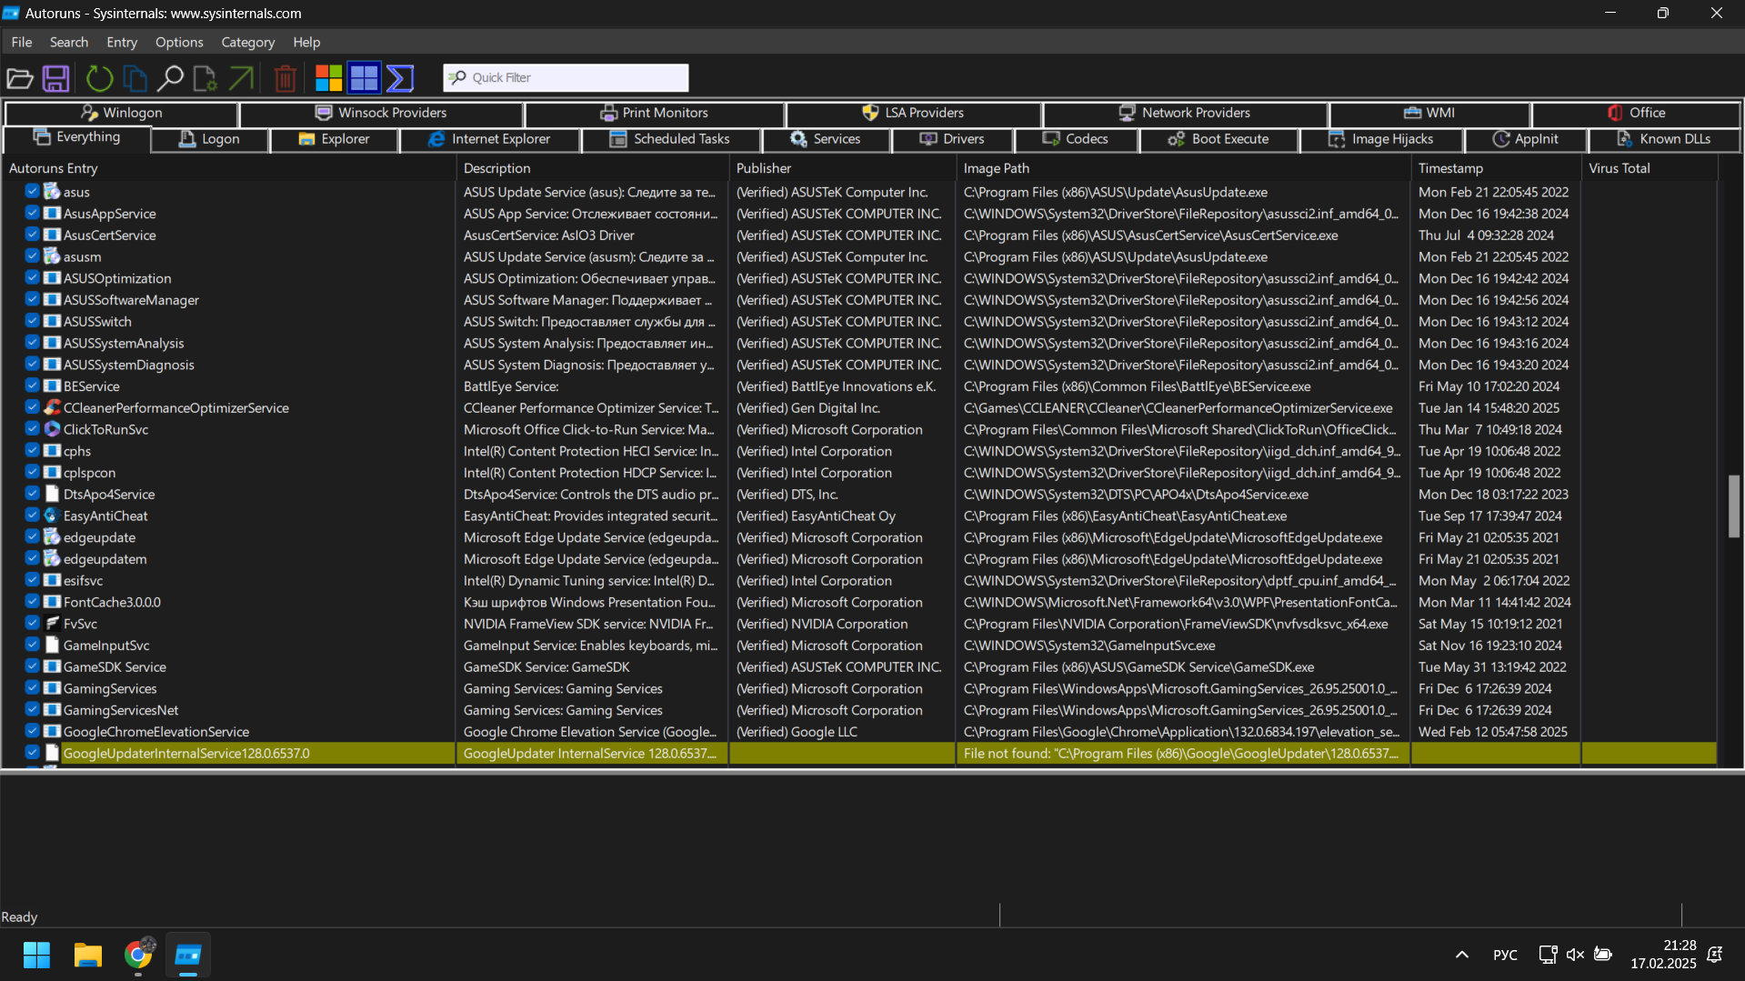Open the Help menu
Screen dimensions: 1745x981
pos(306,42)
